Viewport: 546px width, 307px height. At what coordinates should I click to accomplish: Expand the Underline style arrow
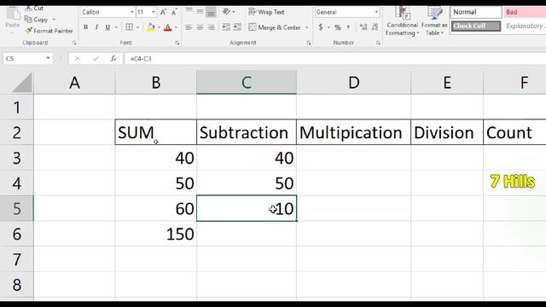[116, 27]
